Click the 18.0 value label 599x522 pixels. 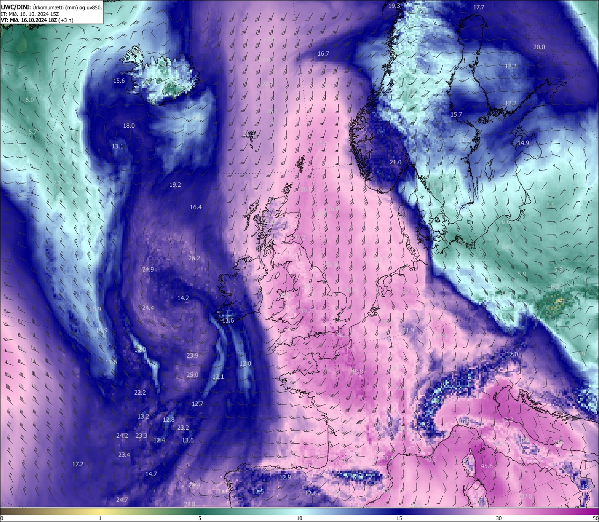pos(129,125)
